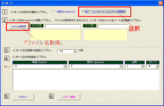Click the インポート元の先頭行を指定して下さい text
164x106 pixels.
[32, 51]
